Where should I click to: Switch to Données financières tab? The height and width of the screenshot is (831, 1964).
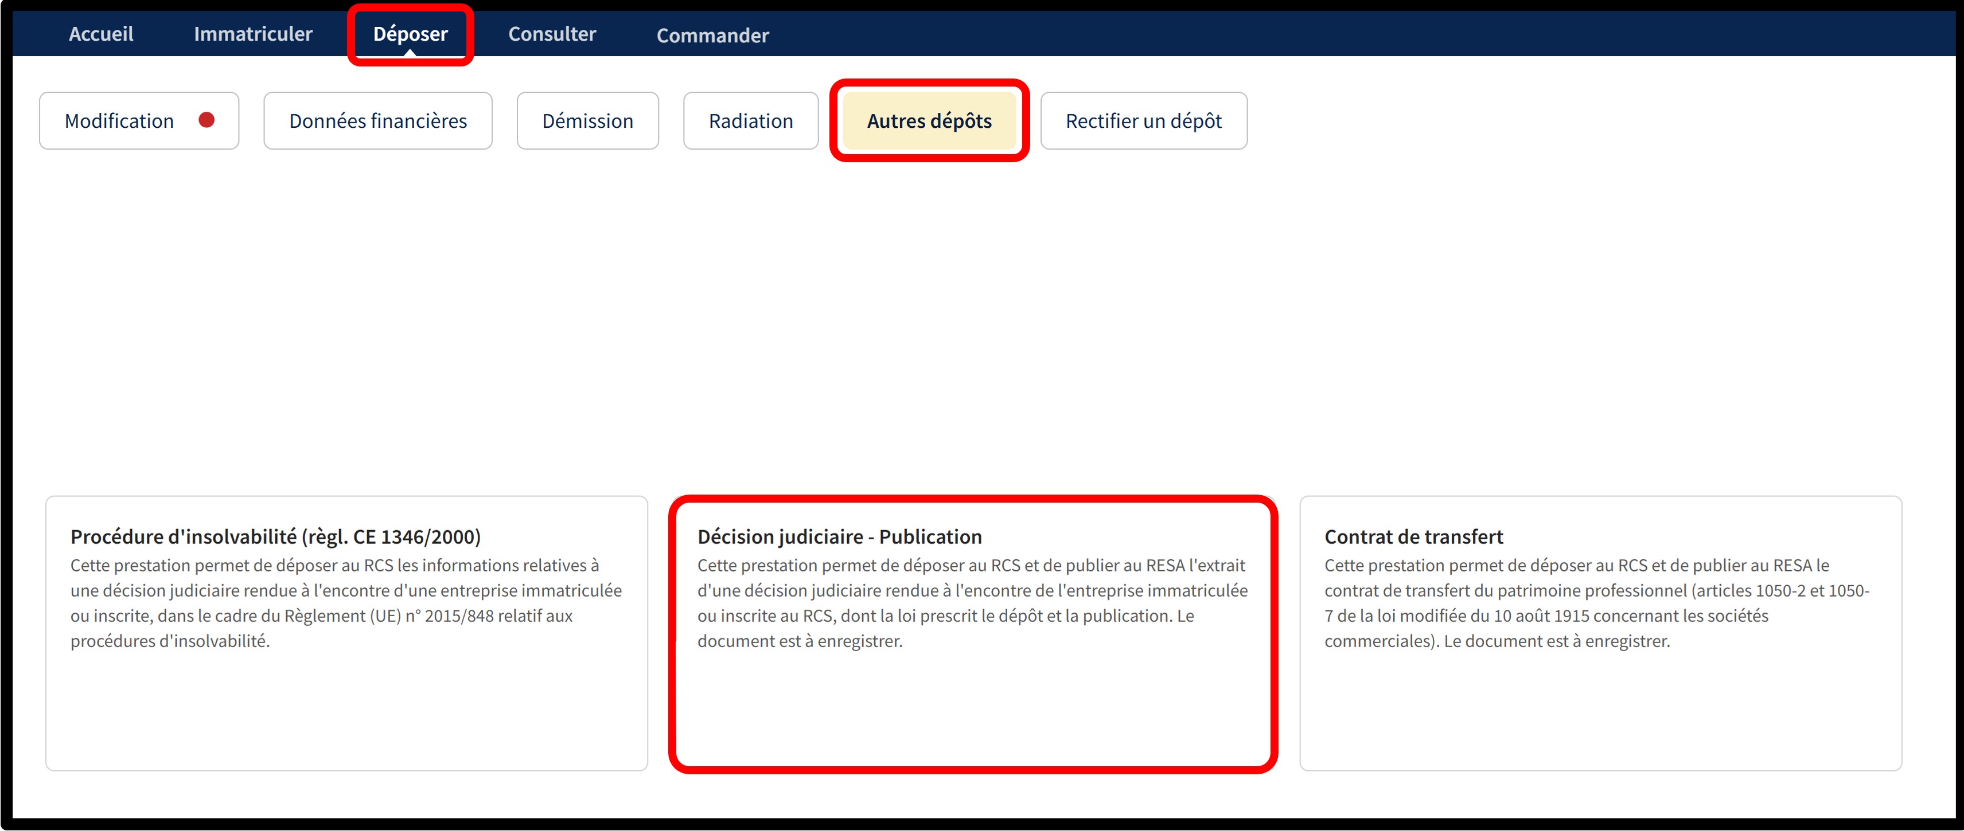coord(377,121)
